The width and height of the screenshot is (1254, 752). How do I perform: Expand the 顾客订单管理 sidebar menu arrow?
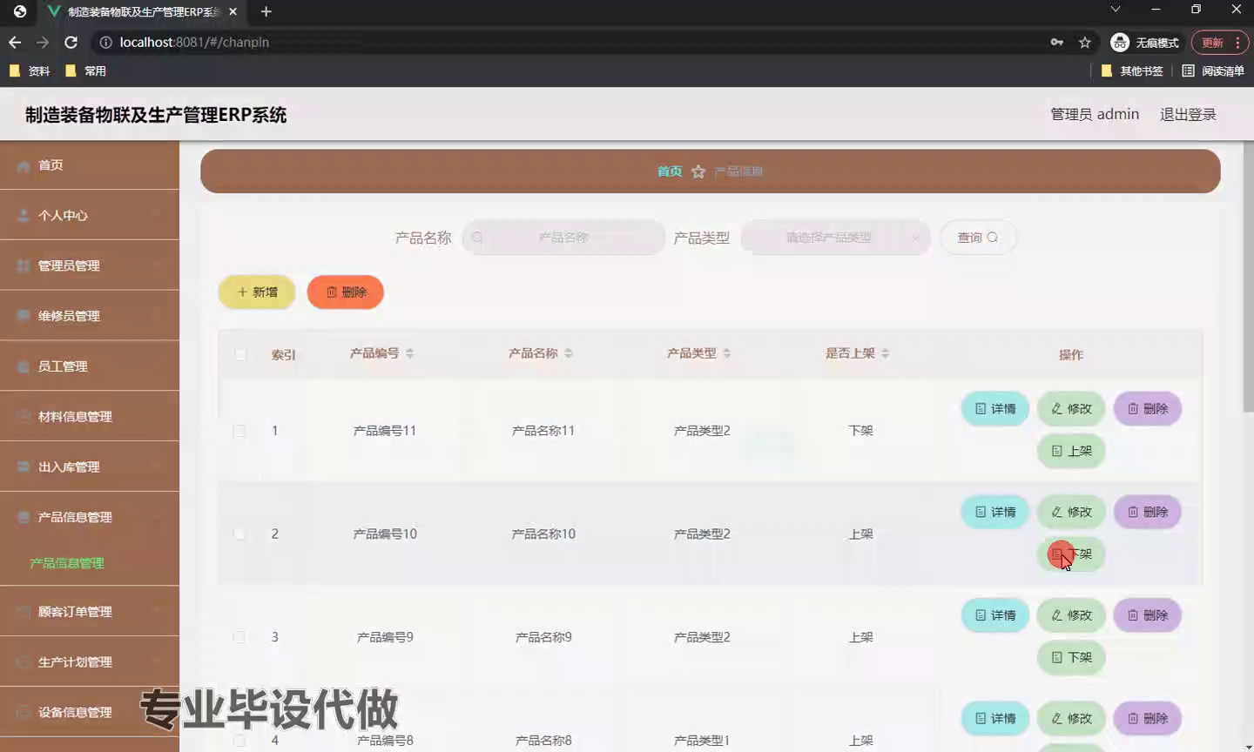[157, 612]
